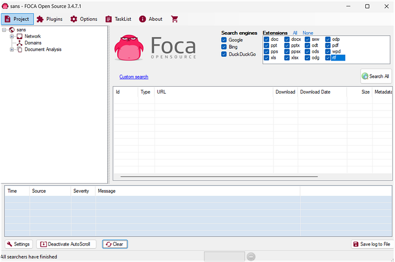Click the Message log column header
Viewport: 395px width, 262px height.
click(x=197, y=191)
